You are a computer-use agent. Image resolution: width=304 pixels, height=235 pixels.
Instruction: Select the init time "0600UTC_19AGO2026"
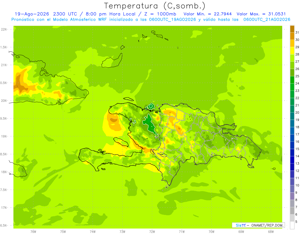(x=173, y=20)
